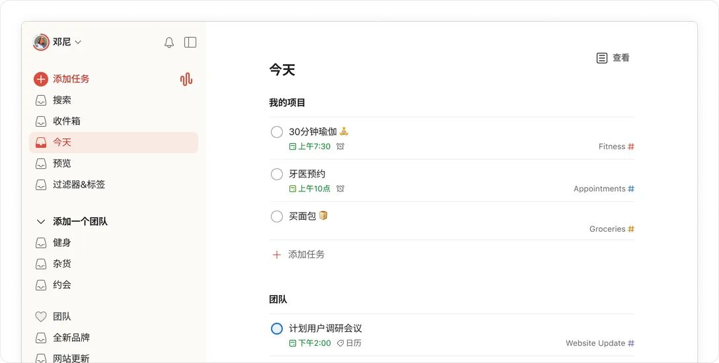719x363 pixels.
Task: Go to 预览 in the sidebar
Action: pos(61,164)
